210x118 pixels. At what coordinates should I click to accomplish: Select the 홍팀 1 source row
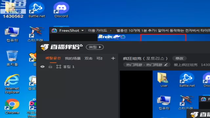[x=77, y=67]
